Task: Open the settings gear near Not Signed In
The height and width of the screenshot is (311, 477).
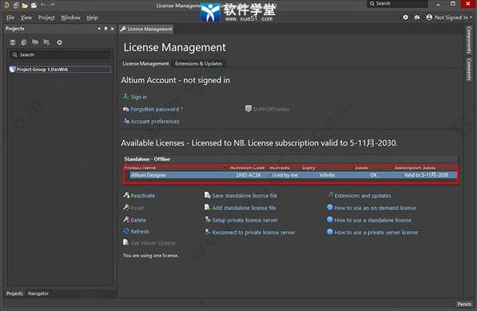Action: click(406, 18)
